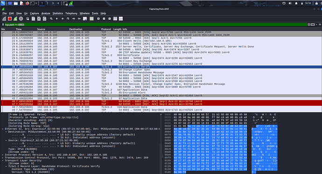Screen dimensions: 322x174
Task: Open notifications bell in system tray
Action: 296,3
